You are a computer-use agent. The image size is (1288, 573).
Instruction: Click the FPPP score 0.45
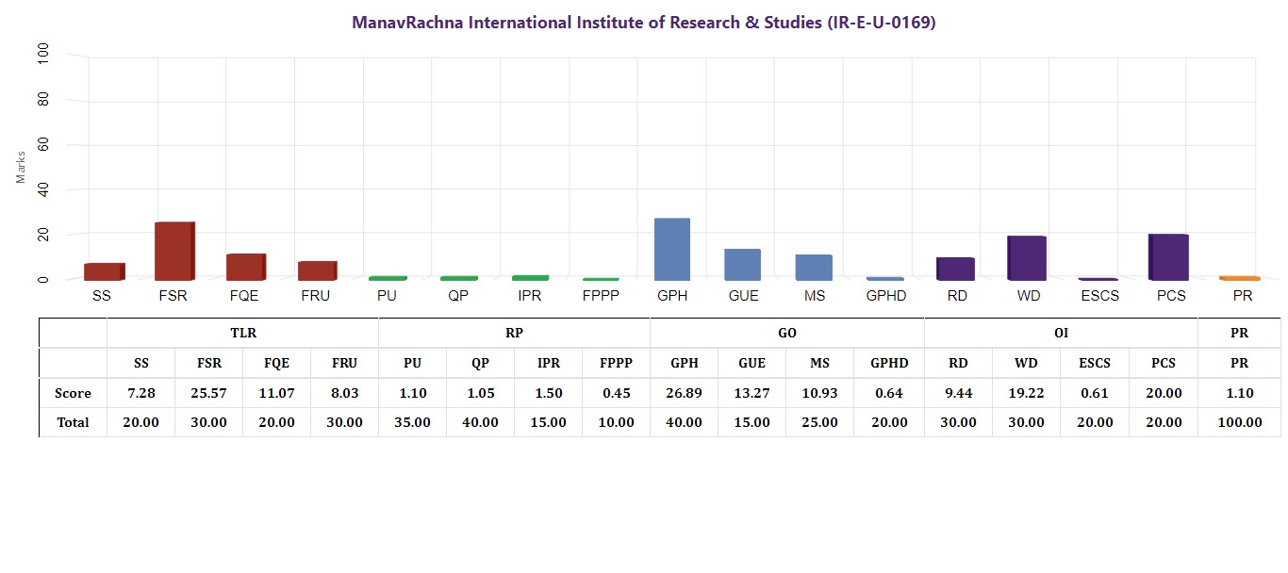(x=617, y=393)
